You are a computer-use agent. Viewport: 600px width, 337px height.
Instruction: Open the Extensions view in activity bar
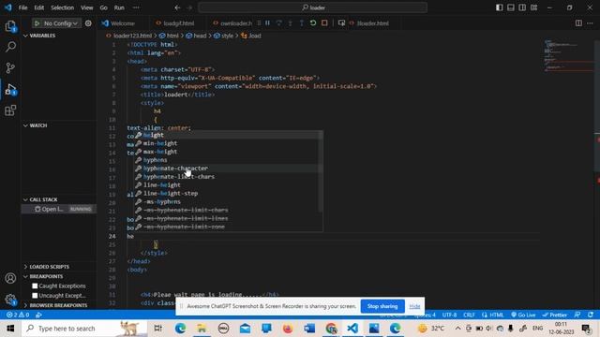pyautogui.click(x=10, y=110)
